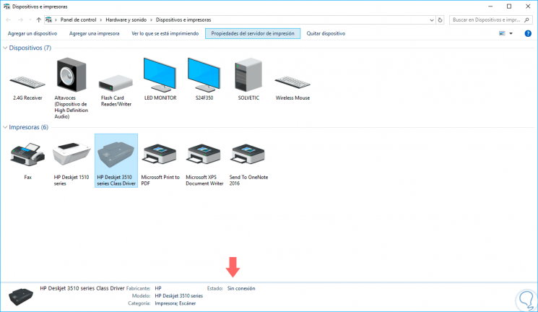Select Send To OneNote 2016 printer

point(248,155)
